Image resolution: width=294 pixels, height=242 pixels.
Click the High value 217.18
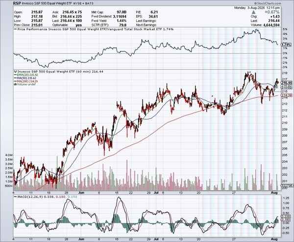[x=37, y=17]
